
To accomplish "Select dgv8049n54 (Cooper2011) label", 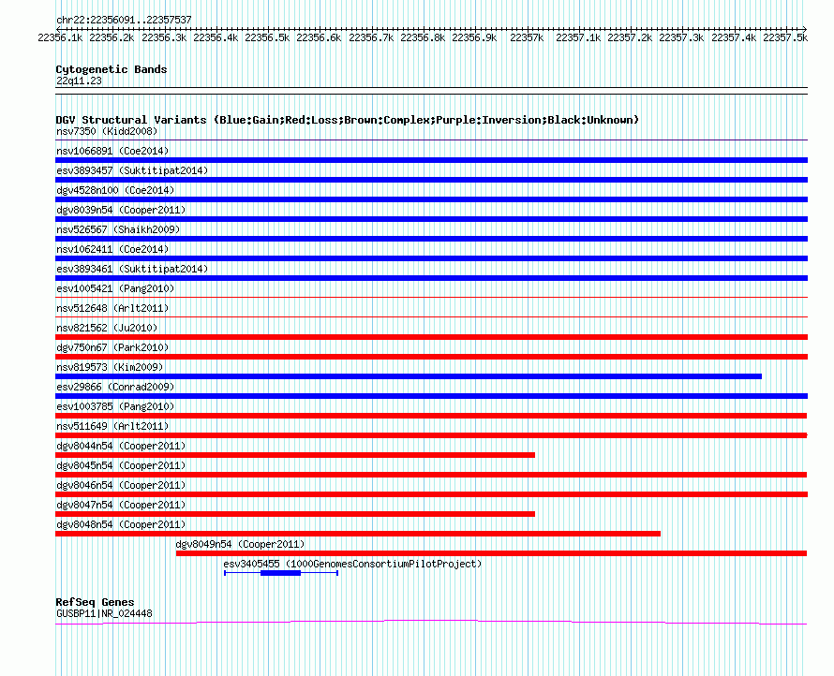I will (240, 544).
